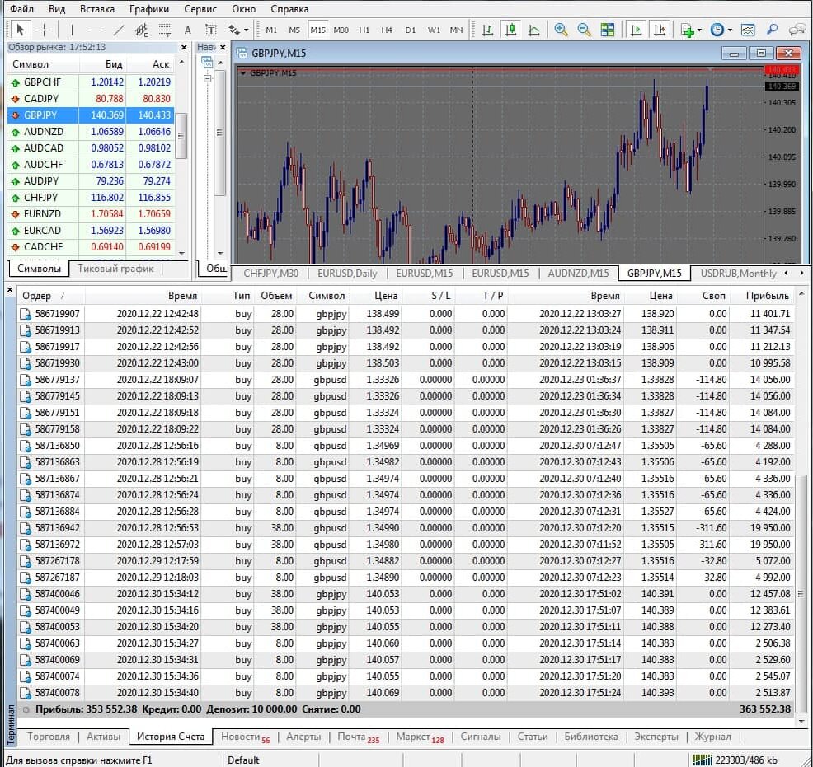Set timeframe to H1
Viewport: 813px width, 767px height.
364,30
